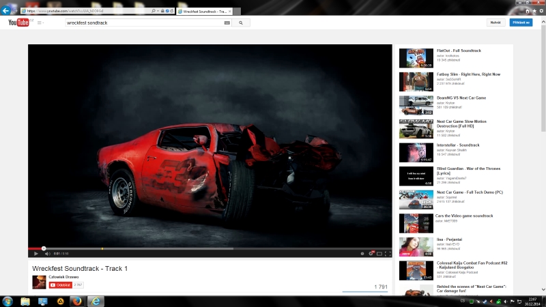
Task: Click the page scrollbar down arrow
Action: click(543, 289)
